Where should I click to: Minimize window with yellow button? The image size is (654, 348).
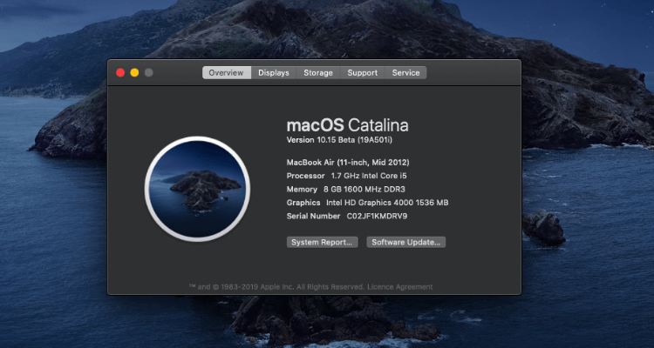click(134, 73)
